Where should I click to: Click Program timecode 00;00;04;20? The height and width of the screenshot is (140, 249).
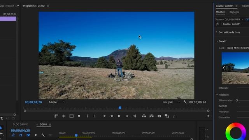[x=33, y=102]
